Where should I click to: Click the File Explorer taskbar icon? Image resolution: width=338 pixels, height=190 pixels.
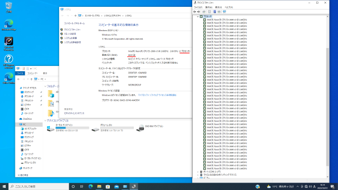pyautogui.click(x=99, y=186)
